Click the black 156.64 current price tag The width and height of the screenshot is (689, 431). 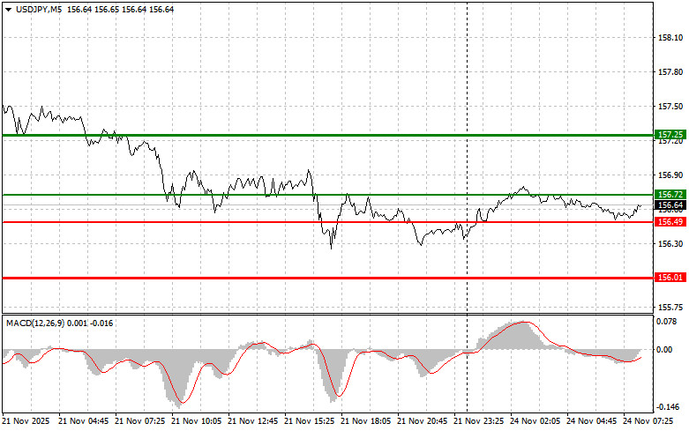(x=670, y=204)
